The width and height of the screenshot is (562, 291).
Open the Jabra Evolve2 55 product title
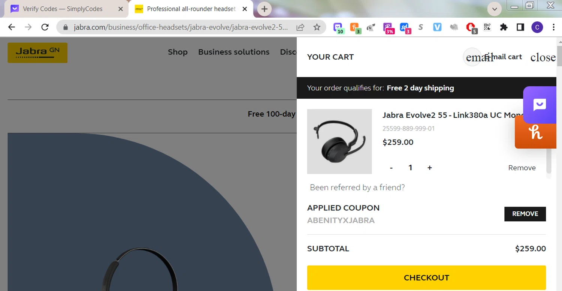(453, 115)
